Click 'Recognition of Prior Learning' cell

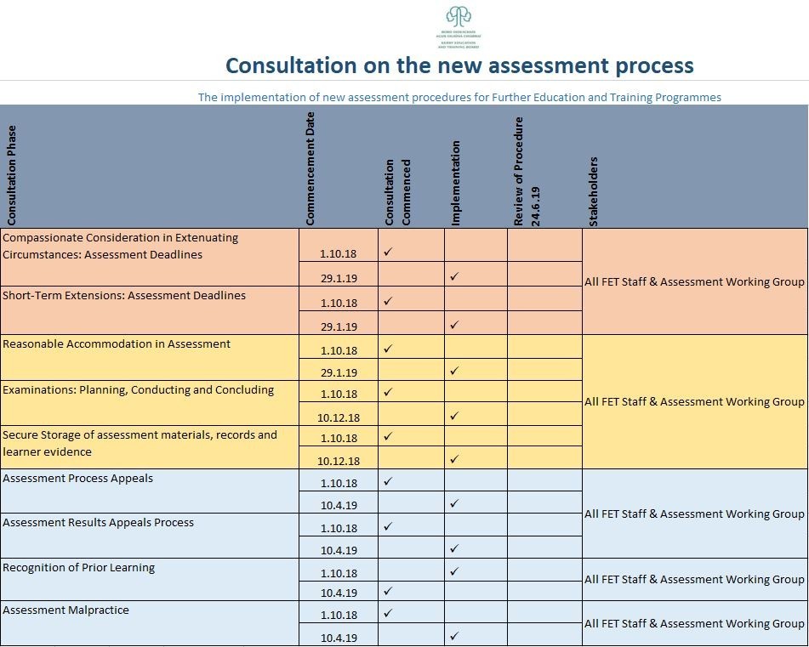pyautogui.click(x=150, y=579)
